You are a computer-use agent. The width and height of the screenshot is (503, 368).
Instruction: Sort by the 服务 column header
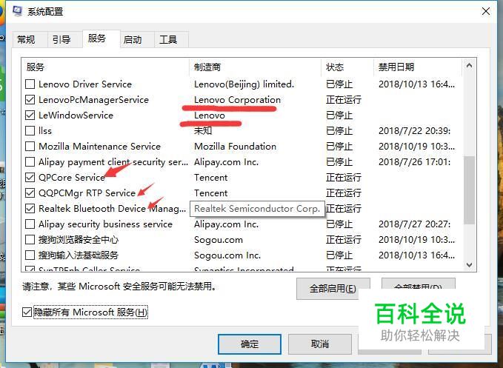click(x=105, y=67)
